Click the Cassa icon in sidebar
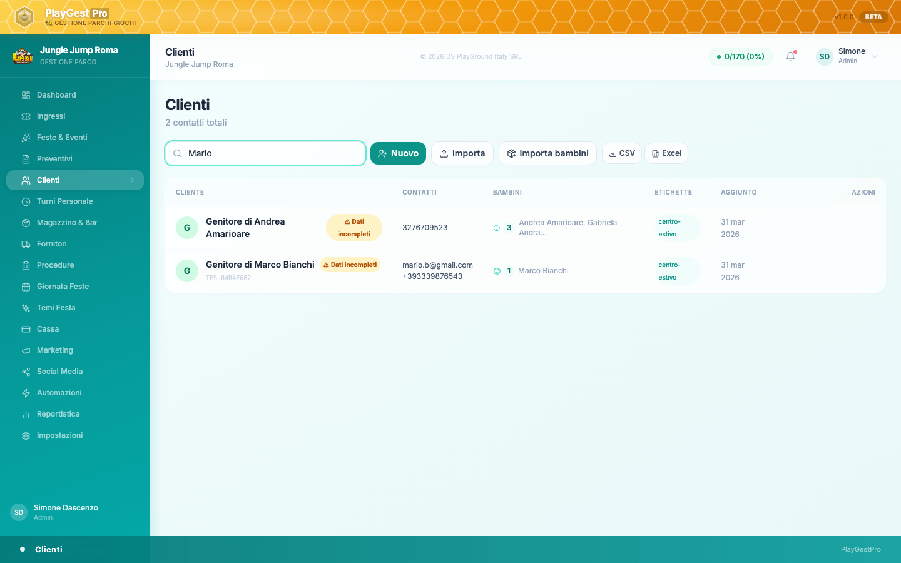 (26, 329)
